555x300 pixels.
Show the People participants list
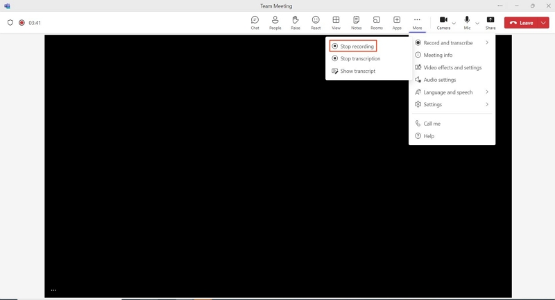coord(275,23)
